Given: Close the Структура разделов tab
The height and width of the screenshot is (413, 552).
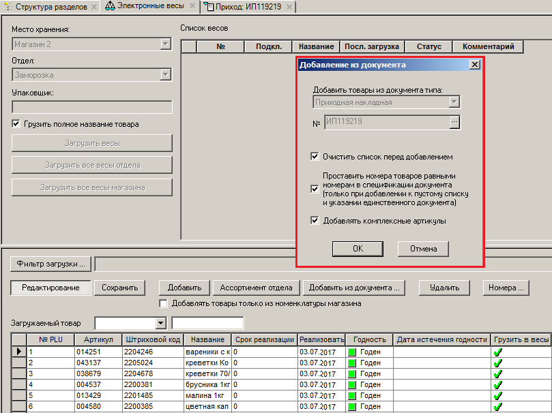Looking at the screenshot, I should pyautogui.click(x=94, y=7).
